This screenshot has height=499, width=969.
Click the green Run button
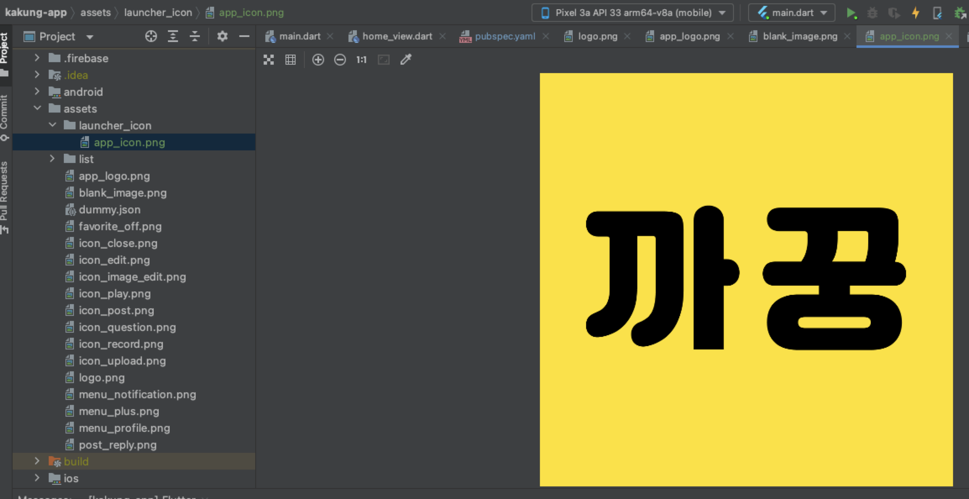coord(851,13)
